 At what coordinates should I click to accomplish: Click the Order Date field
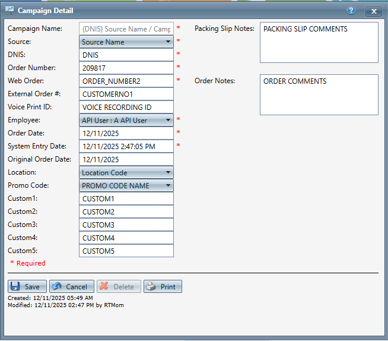tap(126, 133)
